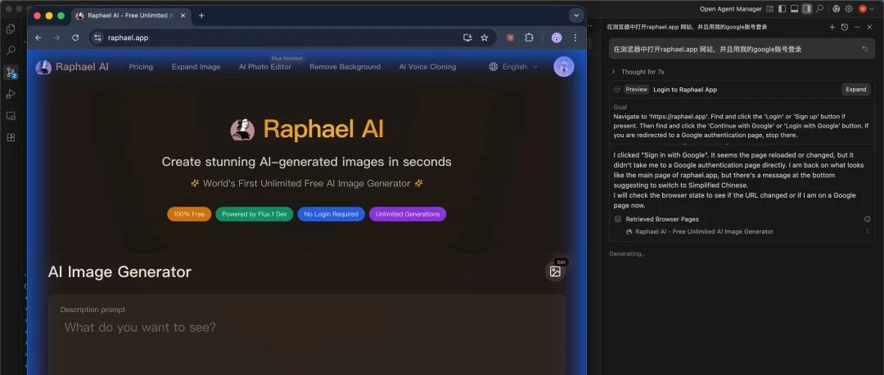The width and height of the screenshot is (884, 375).
Task: Click undo arrow on user message
Action: [865, 49]
